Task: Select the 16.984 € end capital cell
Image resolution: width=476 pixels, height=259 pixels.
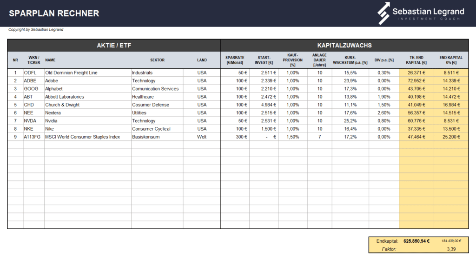Action: pyautogui.click(x=451, y=105)
